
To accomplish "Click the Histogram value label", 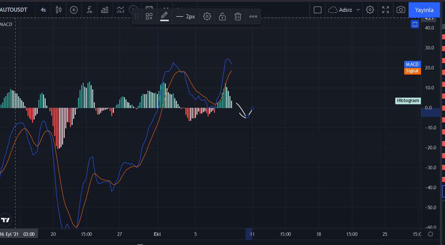I will [408, 100].
